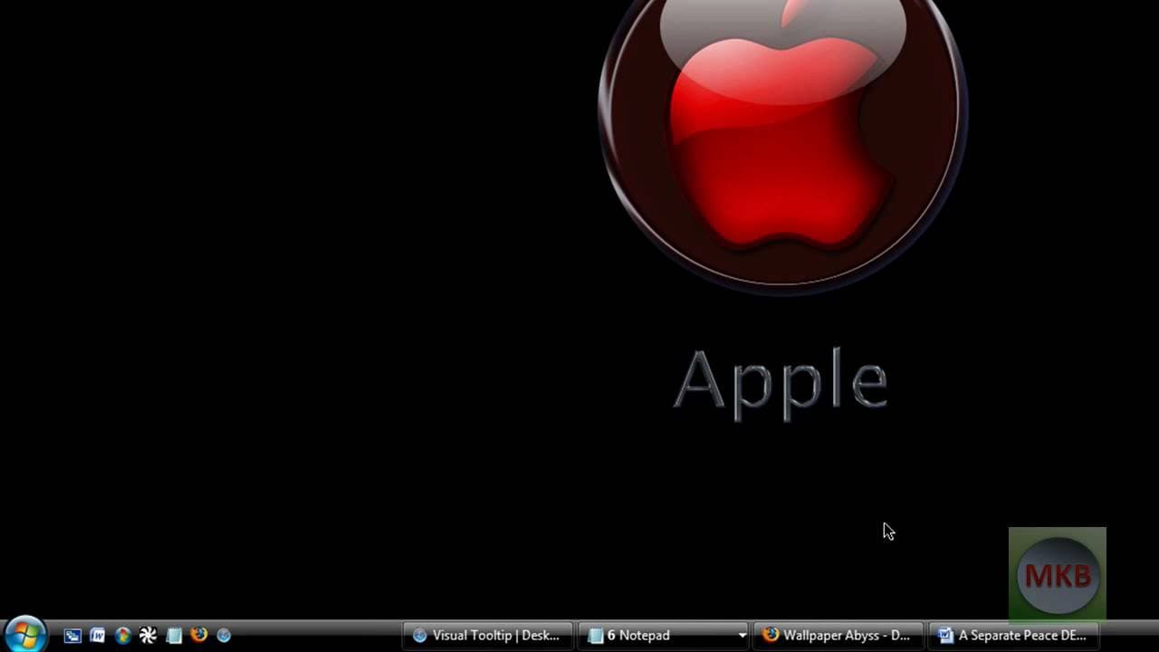1159x652 pixels.
Task: Launch Firefox from the Quick Launch bar
Action: point(199,635)
